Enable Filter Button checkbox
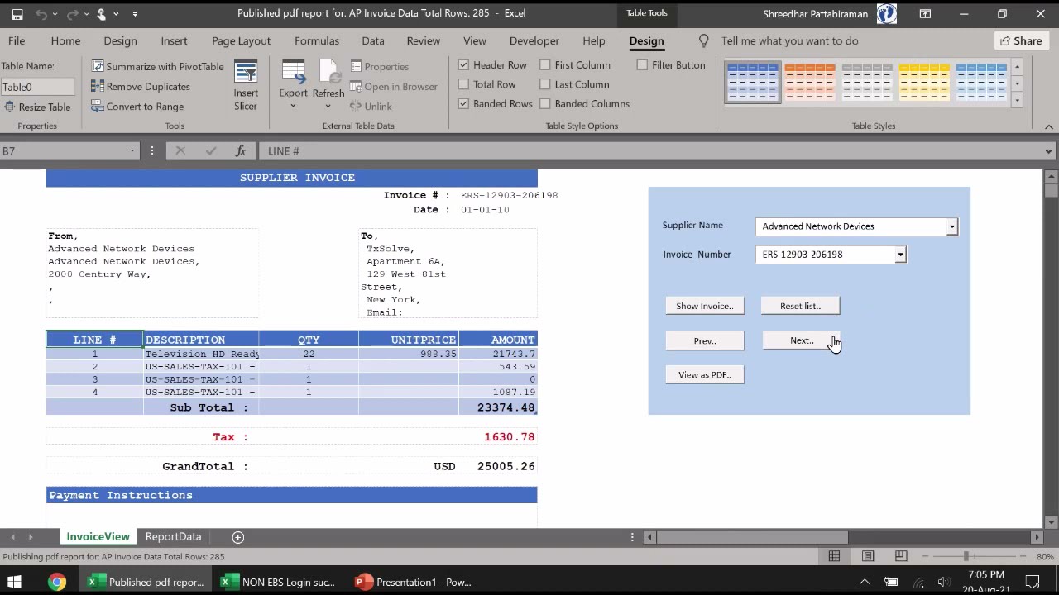This screenshot has height=595, width=1059. pyautogui.click(x=642, y=65)
